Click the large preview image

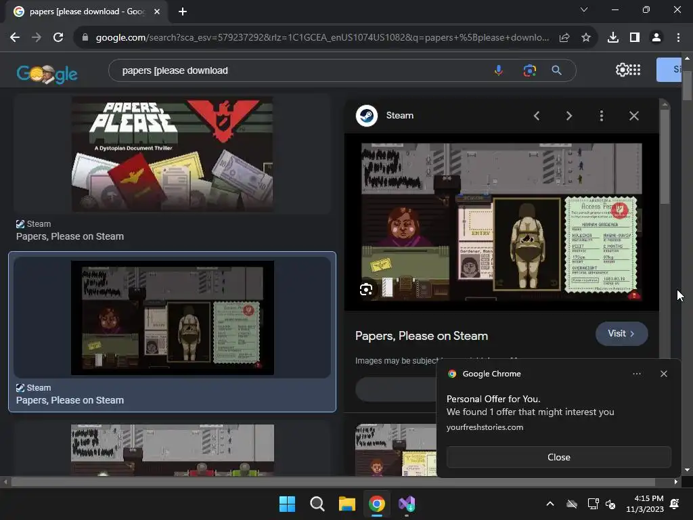tap(501, 222)
